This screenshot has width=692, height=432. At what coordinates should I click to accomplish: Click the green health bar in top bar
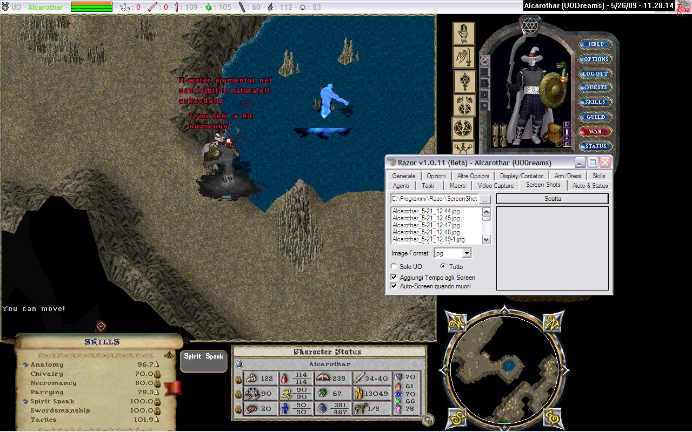(91, 7)
